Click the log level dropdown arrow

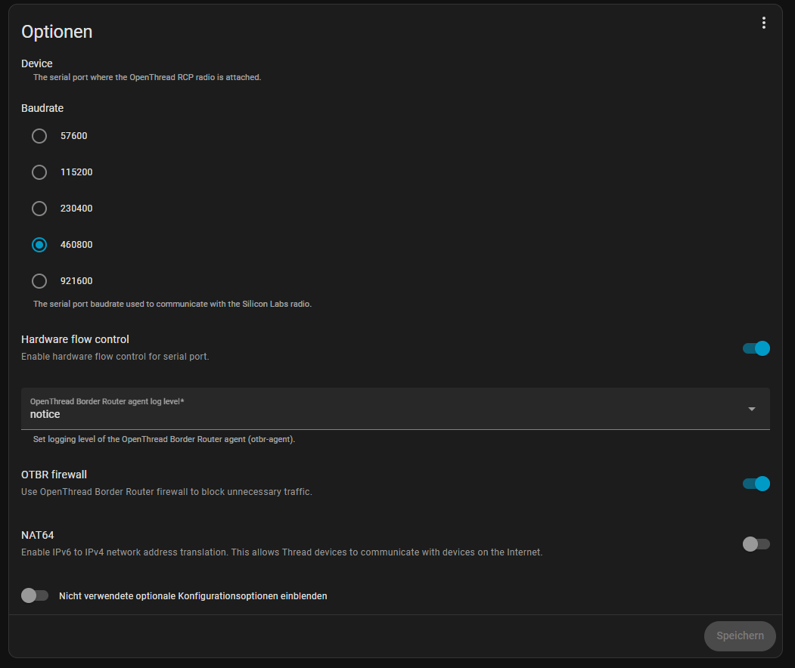pyautogui.click(x=751, y=409)
